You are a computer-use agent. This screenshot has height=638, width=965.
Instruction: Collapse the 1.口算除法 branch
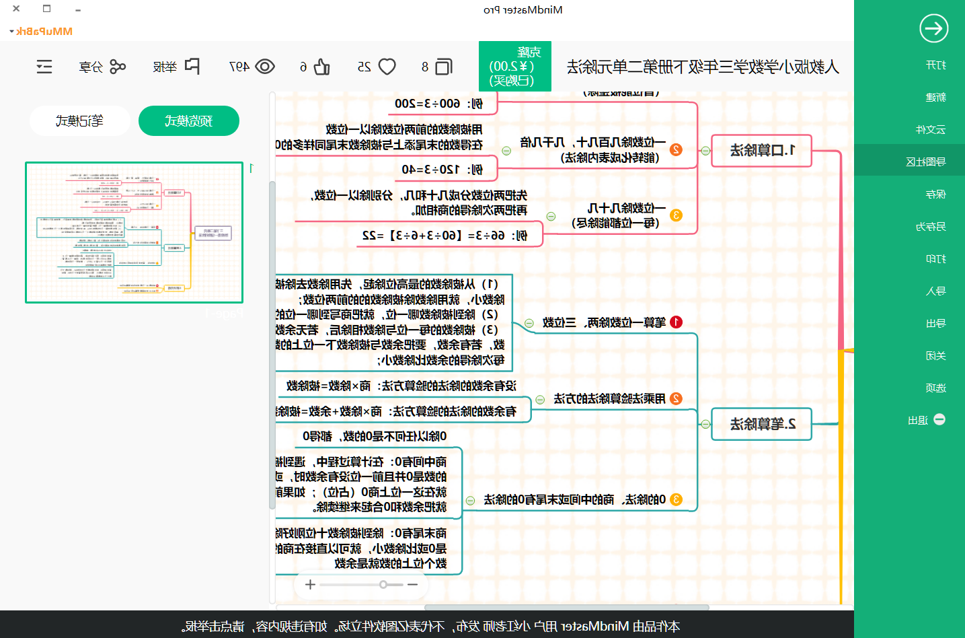[x=705, y=151]
